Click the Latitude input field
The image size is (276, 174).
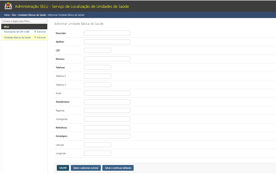[x=97, y=145]
